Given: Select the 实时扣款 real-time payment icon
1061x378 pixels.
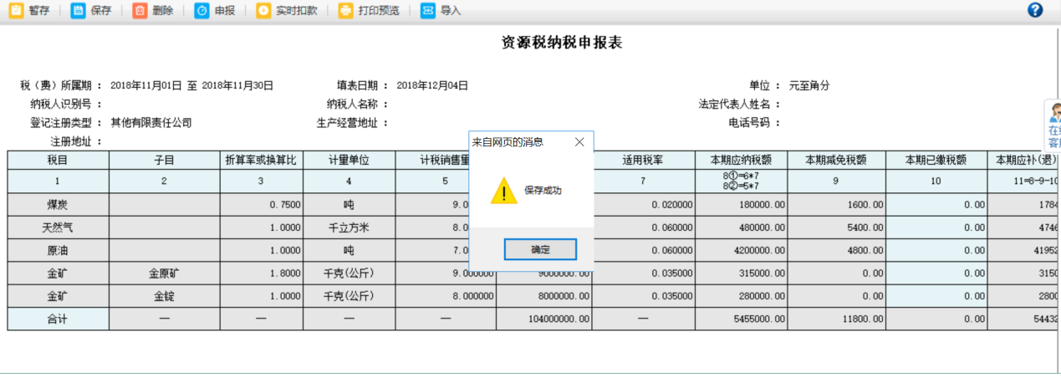Looking at the screenshot, I should click(263, 11).
